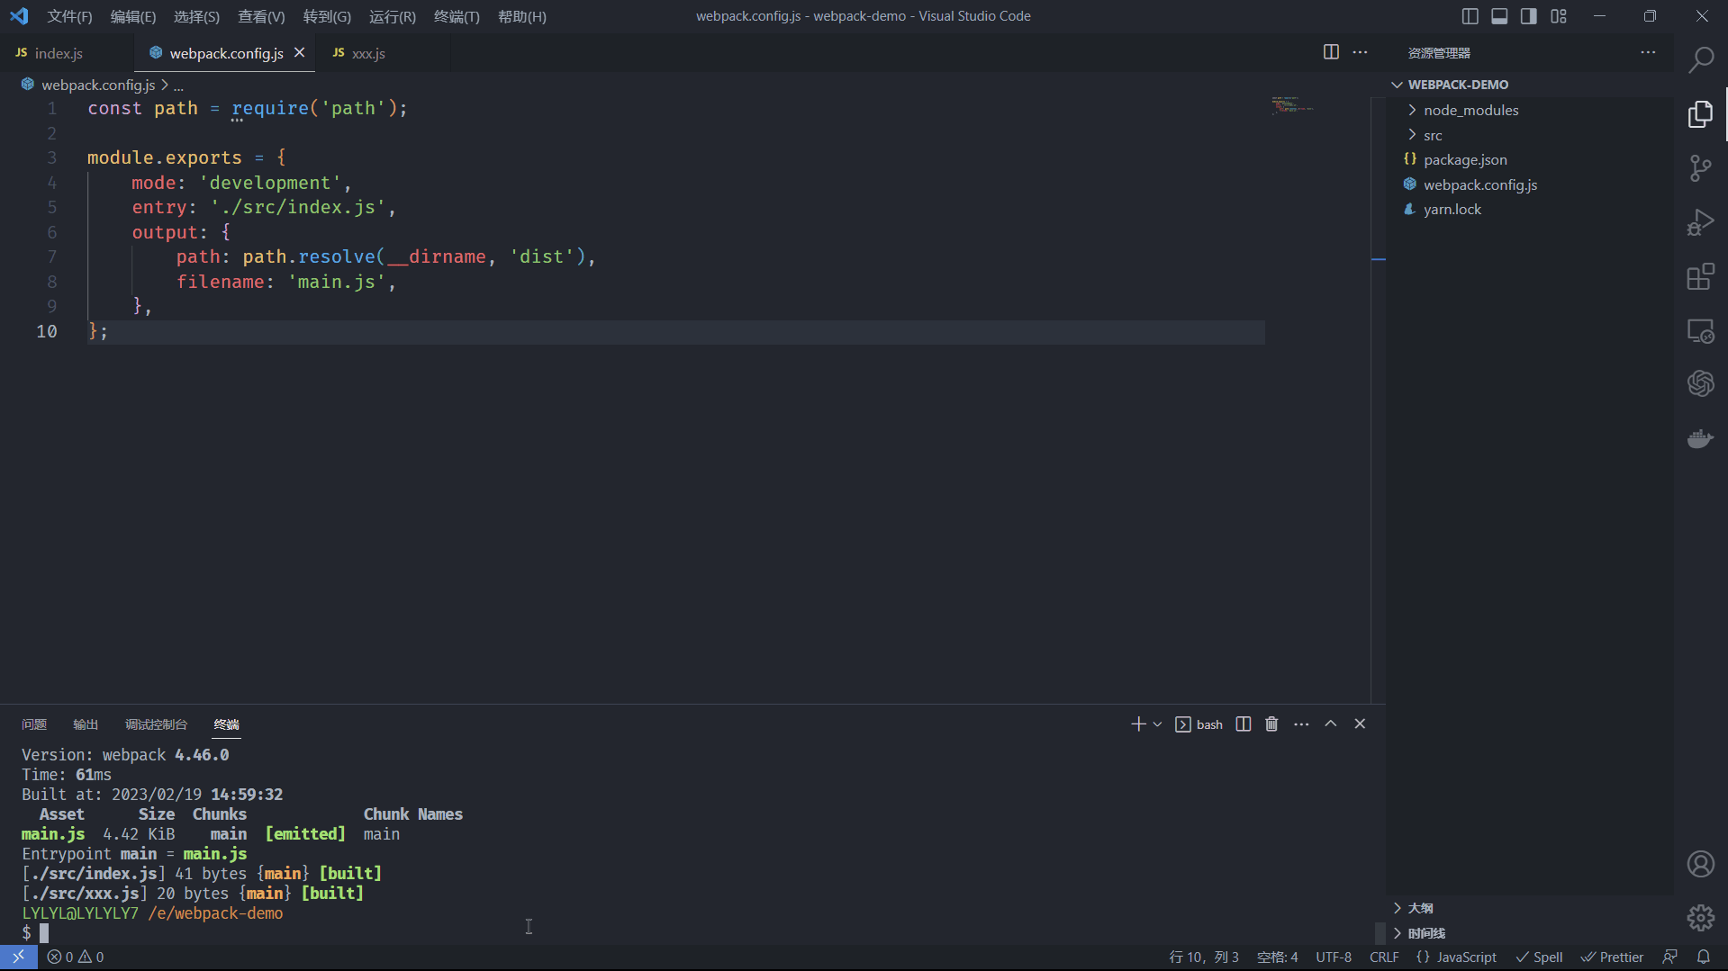
Task: Select webpack.config.js in explorer tree
Action: 1479,184
